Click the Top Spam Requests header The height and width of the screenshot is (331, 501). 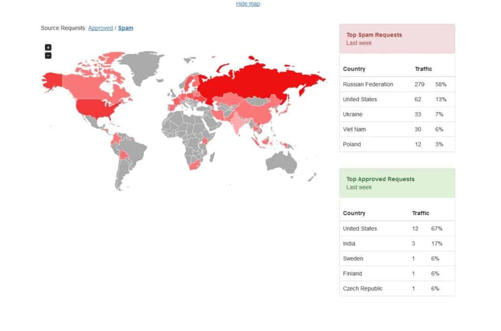(374, 35)
